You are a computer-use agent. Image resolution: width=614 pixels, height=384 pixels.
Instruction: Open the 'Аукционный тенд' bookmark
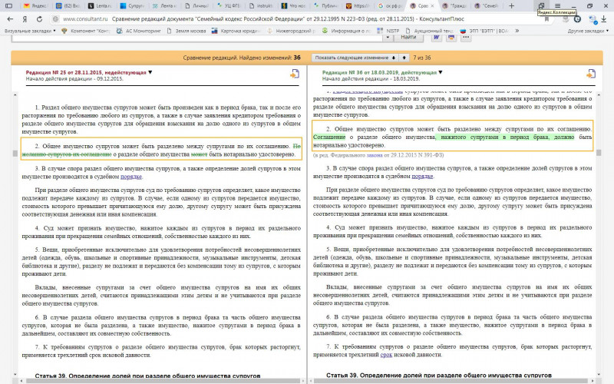click(x=430, y=31)
